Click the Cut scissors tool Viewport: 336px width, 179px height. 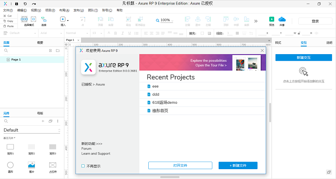(x=8, y=16)
